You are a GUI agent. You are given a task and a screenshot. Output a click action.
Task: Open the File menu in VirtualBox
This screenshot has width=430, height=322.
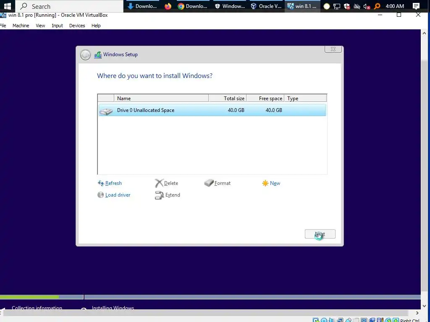(x=3, y=26)
